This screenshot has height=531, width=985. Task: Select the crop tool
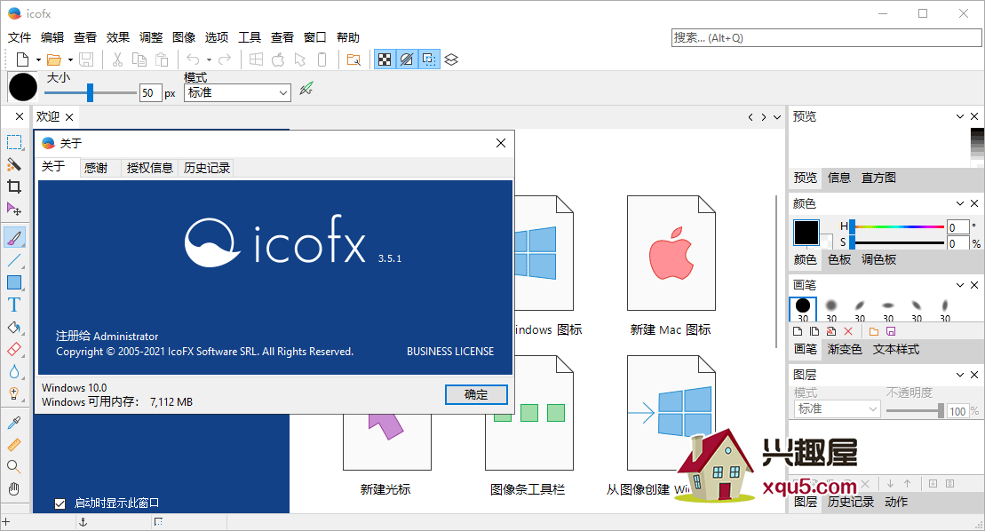point(14,186)
